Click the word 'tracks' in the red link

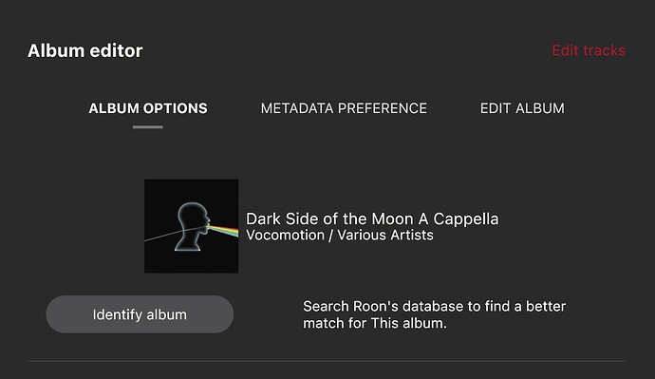click(604, 50)
